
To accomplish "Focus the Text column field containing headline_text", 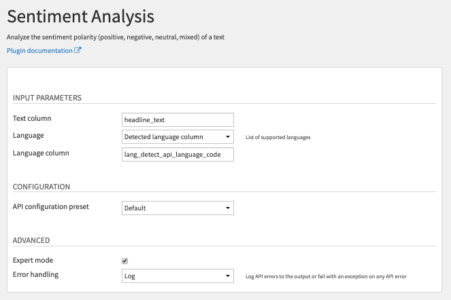I will 178,119.
